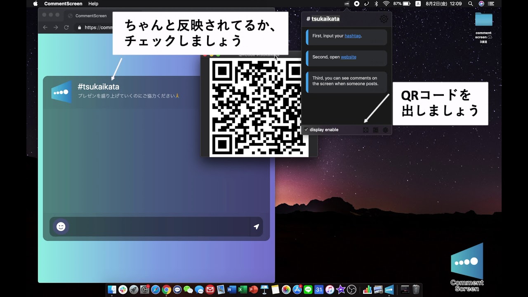Open the comment screen folder on desktop
The height and width of the screenshot is (297, 528).
[x=483, y=20]
